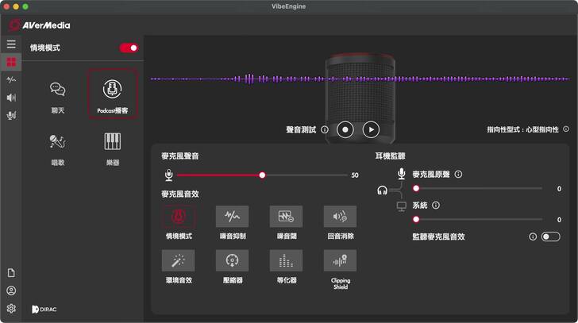Select the 聊天 chat scene preset
Image resolution: width=578 pixels, height=323 pixels.
[58, 93]
